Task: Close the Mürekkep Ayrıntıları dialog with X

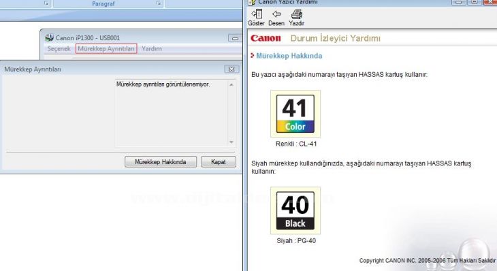Action: (x=231, y=69)
